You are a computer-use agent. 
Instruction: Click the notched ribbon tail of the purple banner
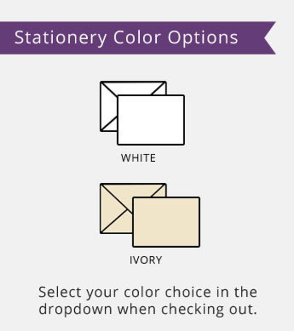pos(270,38)
